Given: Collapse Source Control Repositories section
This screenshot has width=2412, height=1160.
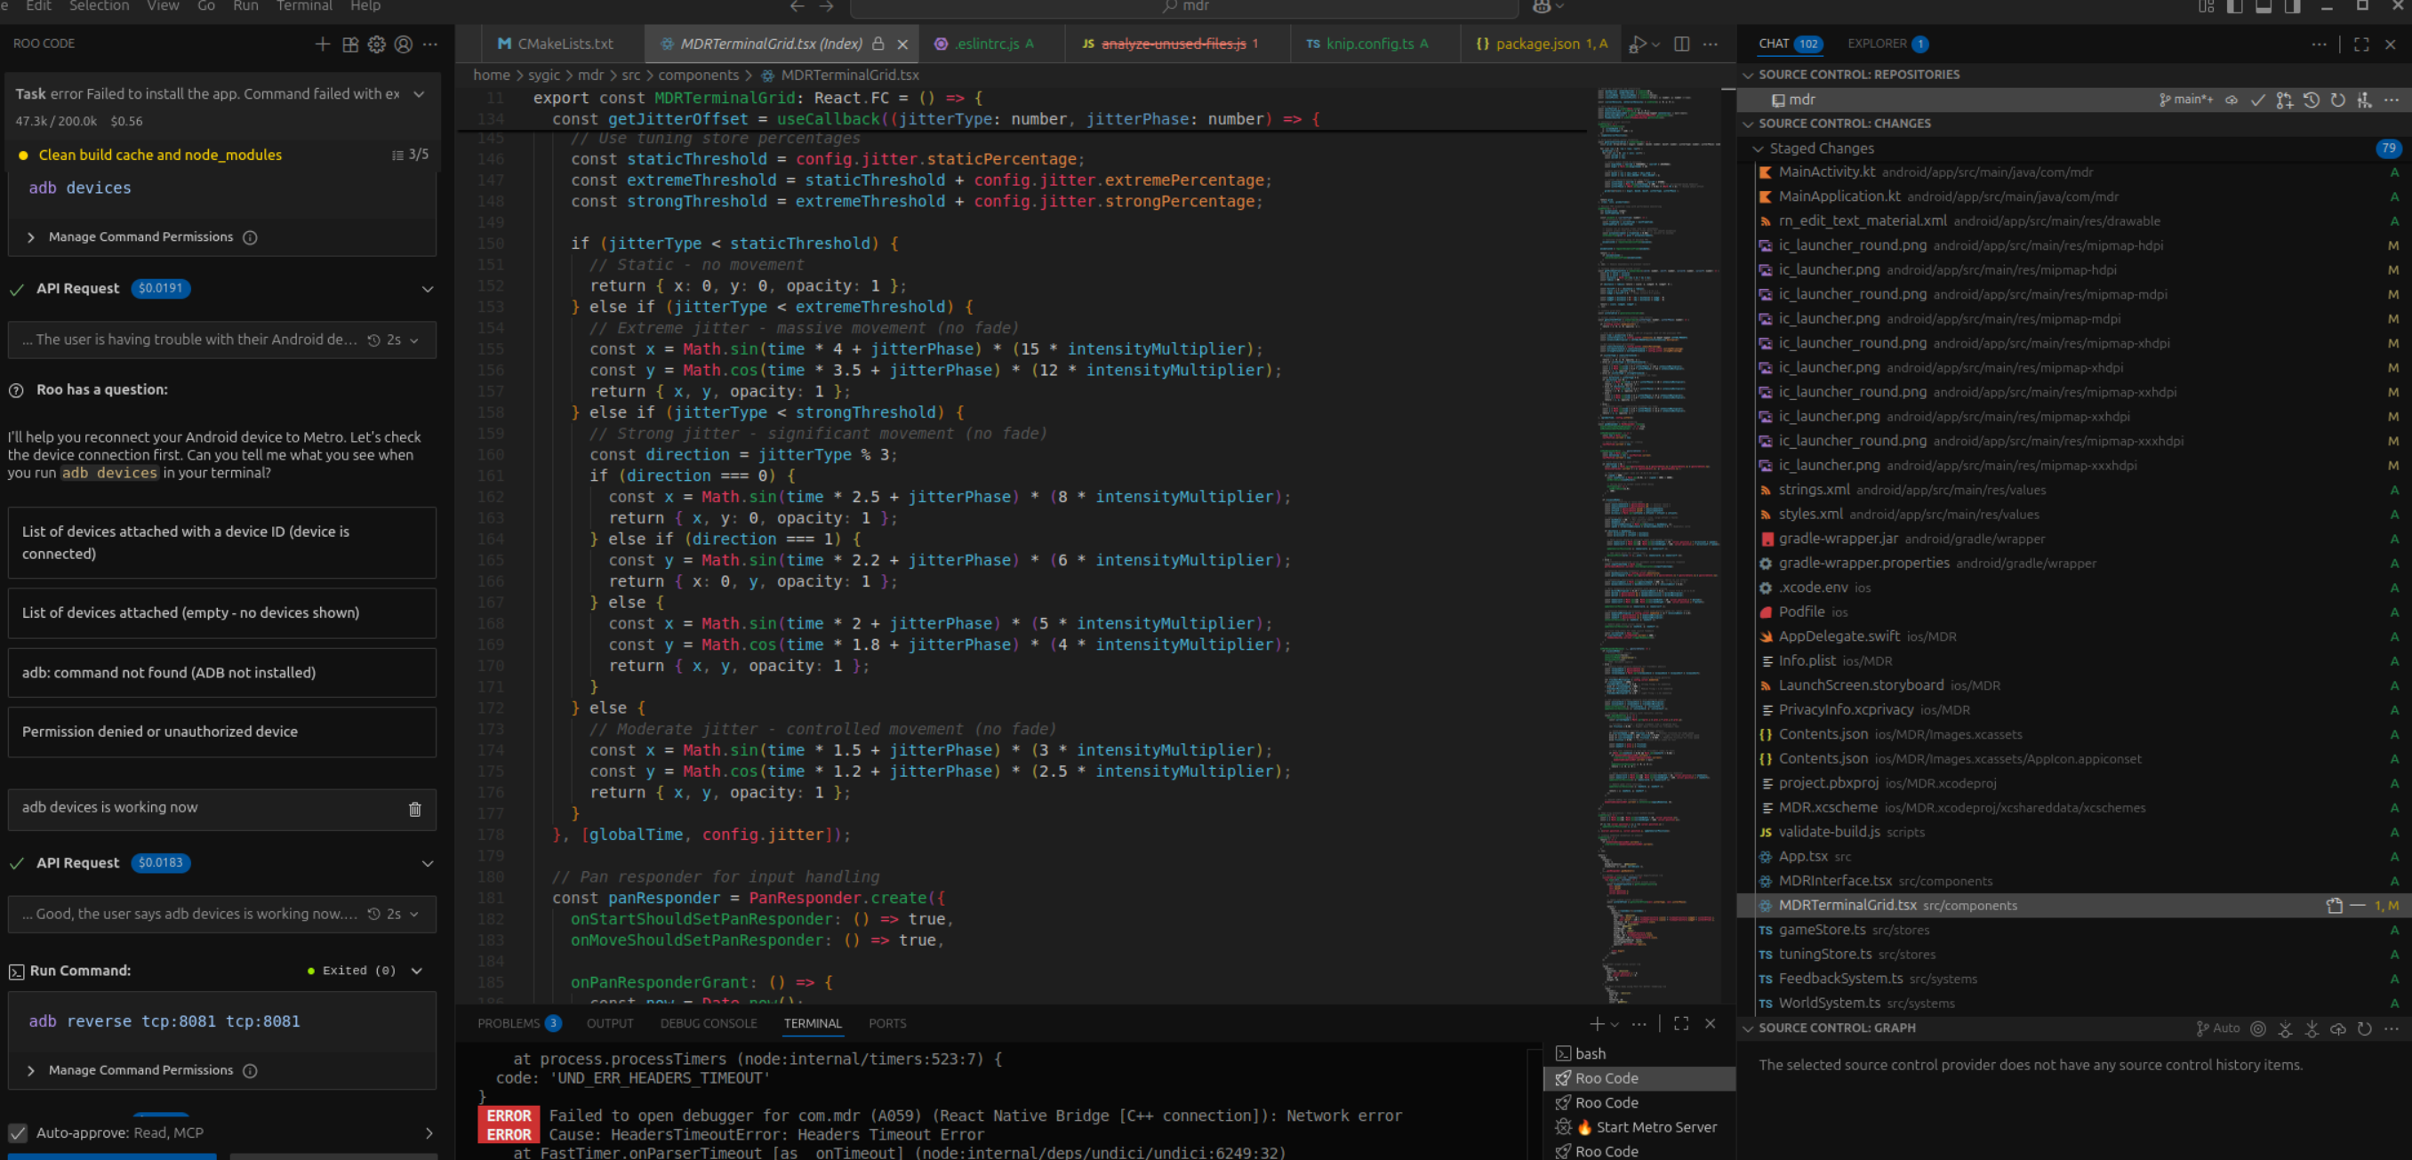Looking at the screenshot, I should point(1748,75).
